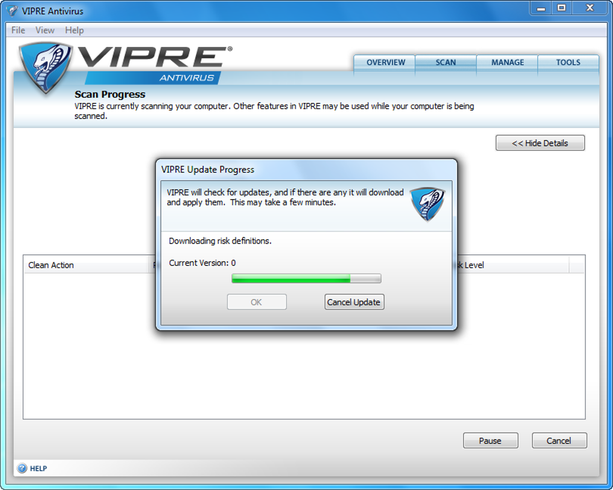Click the Hide Details button
The image size is (613, 490).
click(540, 143)
